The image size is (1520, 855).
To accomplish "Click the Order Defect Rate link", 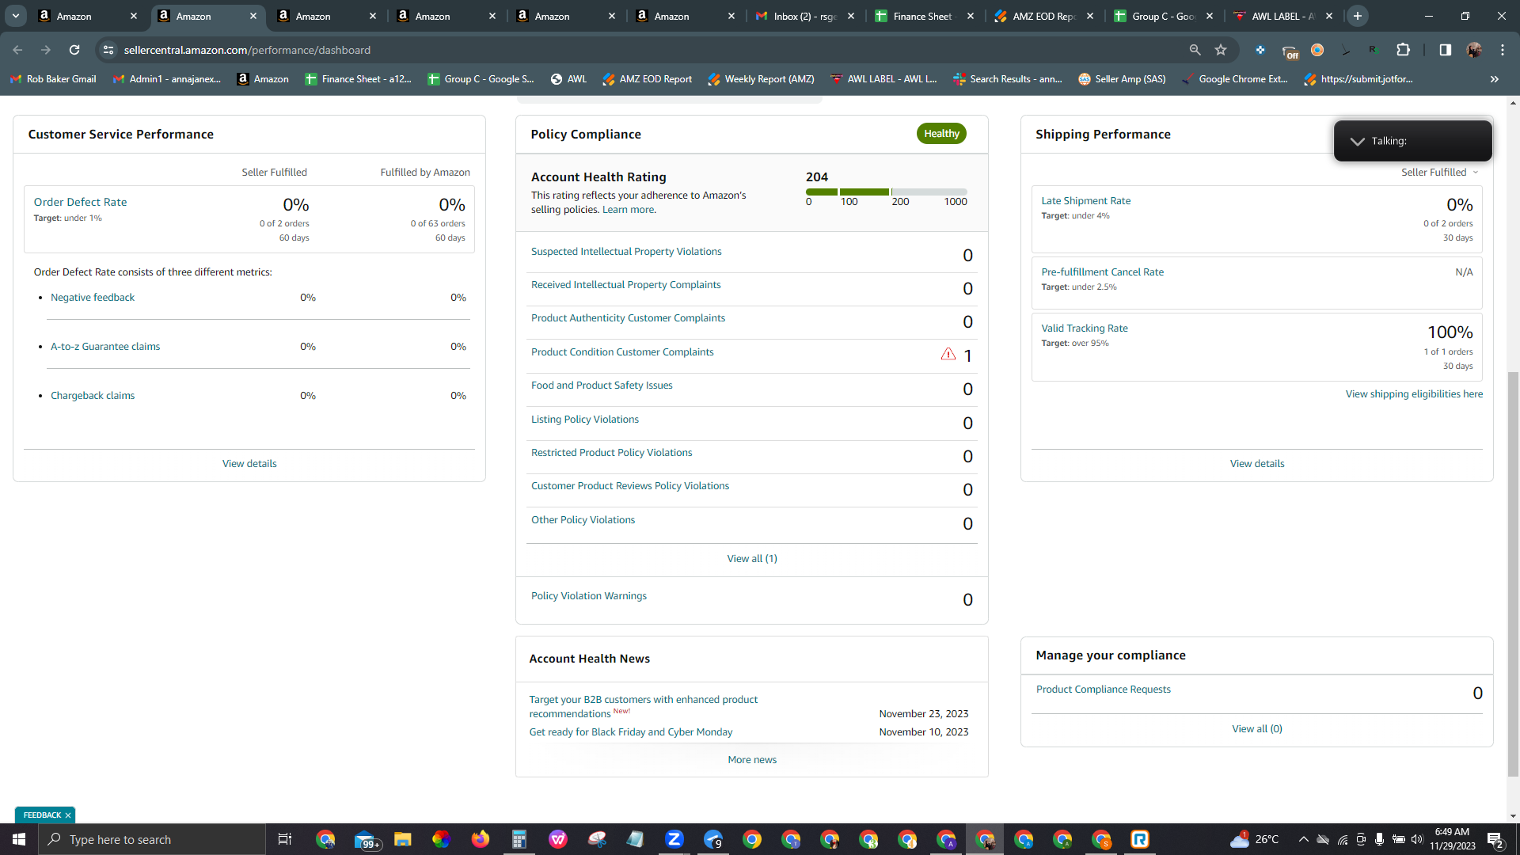I will coord(80,202).
